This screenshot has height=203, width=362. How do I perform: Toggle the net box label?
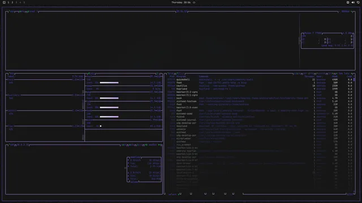(11, 145)
